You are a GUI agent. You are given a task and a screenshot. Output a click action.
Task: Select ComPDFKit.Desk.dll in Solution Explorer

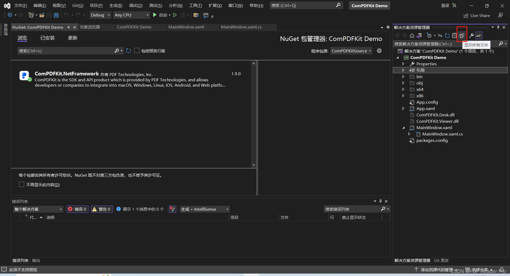click(435, 115)
